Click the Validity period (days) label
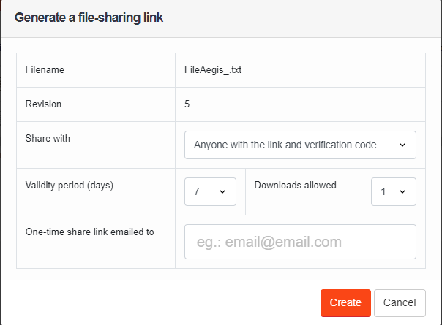Viewport: 442px width, 325px height. (70, 186)
